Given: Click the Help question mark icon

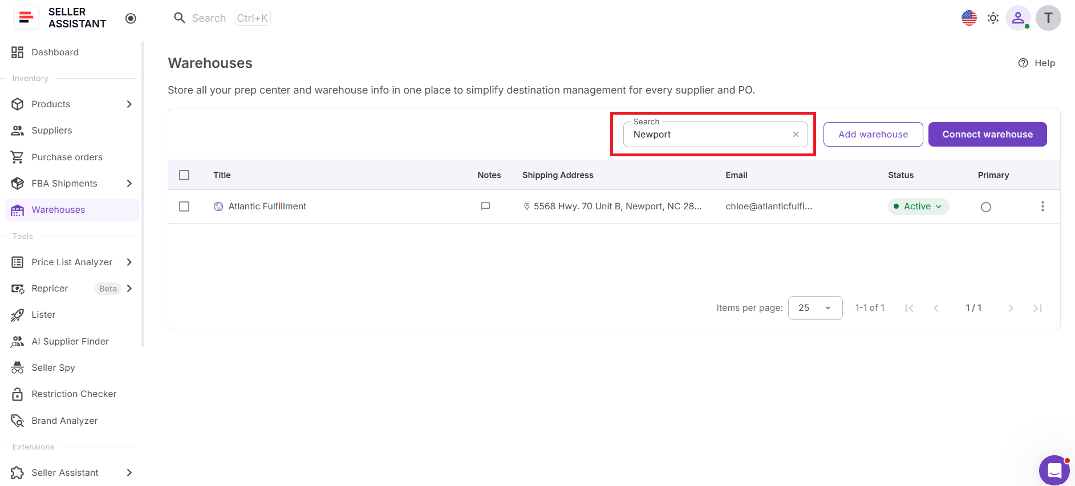Looking at the screenshot, I should 1023,63.
